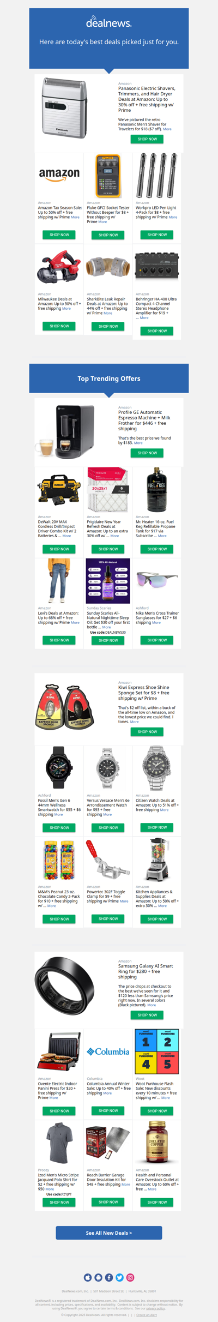Open the Profile GE Espresso Machine title link
Screen dimensions: 218x1322
144,420
